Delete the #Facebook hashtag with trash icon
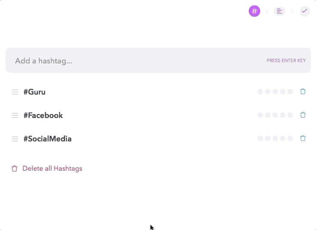 point(303,115)
